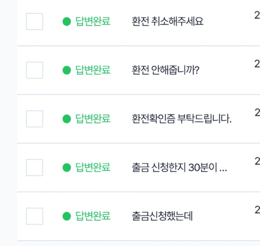The width and height of the screenshot is (260, 246).
Task: Click '답변완료' label beside '출금신청했는데'
Action: click(x=93, y=216)
